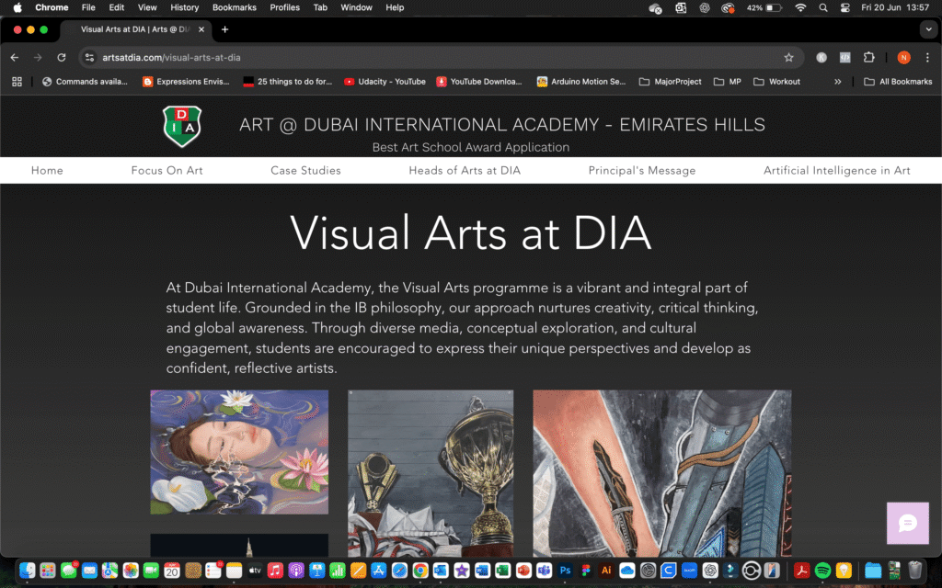Image resolution: width=942 pixels, height=588 pixels.
Task: Select the Case Studies navigation tab
Action: [x=305, y=171]
